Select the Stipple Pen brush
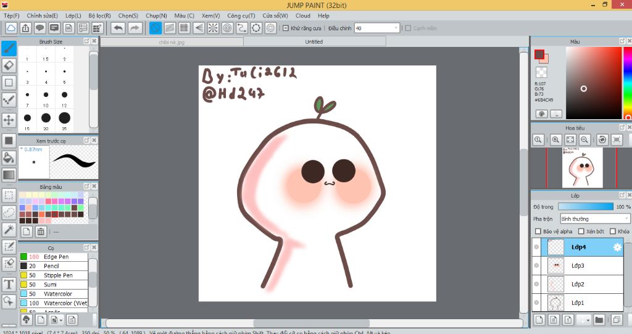This screenshot has width=632, height=334. point(54,275)
